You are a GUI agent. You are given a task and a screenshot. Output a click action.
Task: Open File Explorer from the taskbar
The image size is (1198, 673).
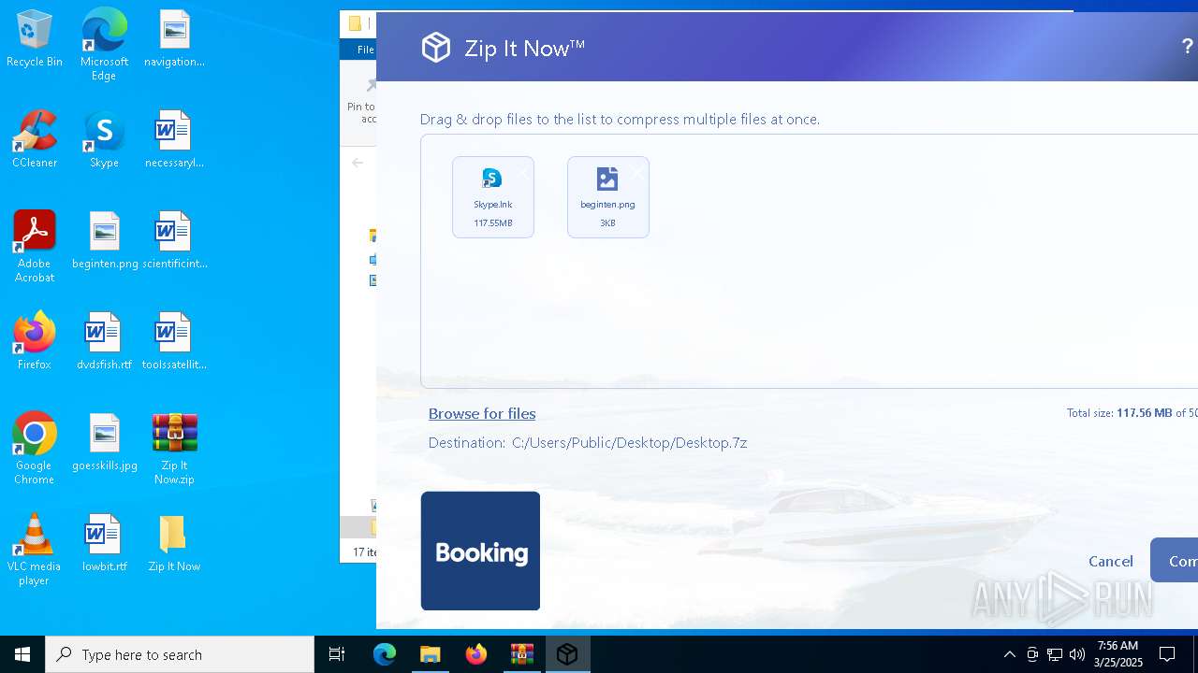click(x=430, y=654)
